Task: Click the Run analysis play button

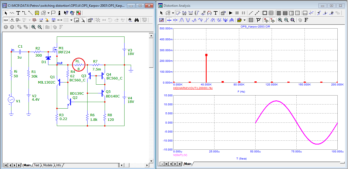Action: pos(231,13)
